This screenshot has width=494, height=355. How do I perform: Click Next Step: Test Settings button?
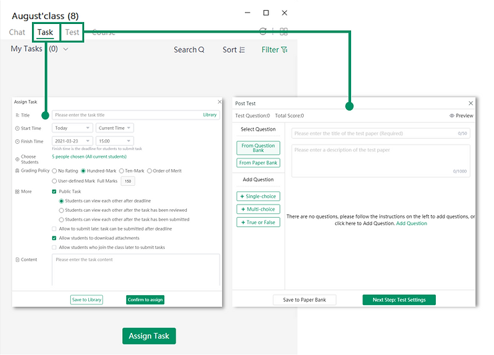click(x=399, y=300)
